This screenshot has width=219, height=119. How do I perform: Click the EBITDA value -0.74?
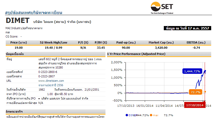[196, 48]
